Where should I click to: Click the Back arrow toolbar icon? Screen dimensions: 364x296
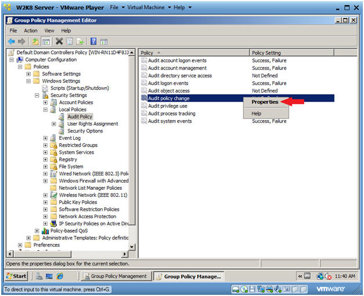tap(11, 42)
